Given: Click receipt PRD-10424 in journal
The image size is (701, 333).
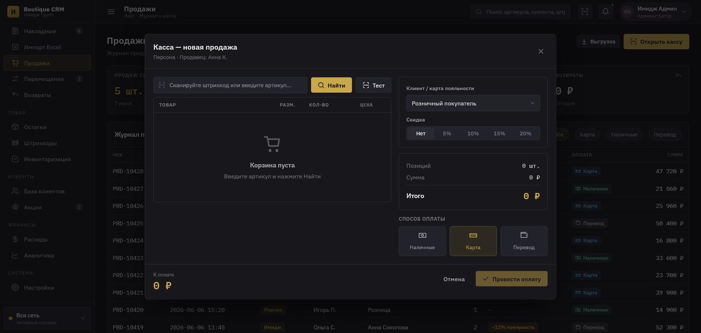Looking at the screenshot, I should point(128,240).
